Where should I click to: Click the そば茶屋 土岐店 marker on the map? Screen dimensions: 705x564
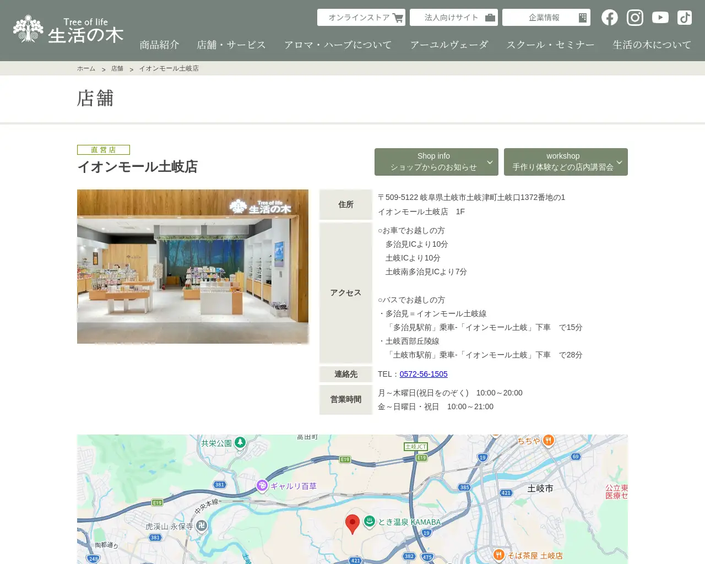(x=498, y=555)
